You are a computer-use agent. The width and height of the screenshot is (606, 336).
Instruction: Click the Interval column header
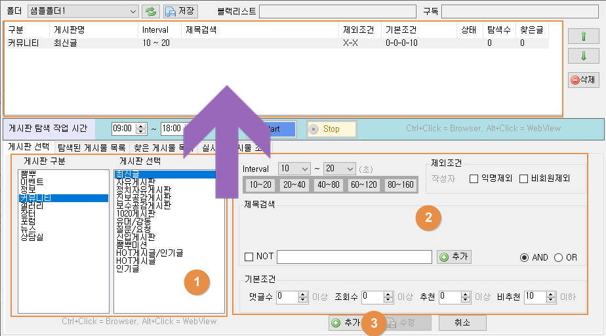(x=159, y=30)
